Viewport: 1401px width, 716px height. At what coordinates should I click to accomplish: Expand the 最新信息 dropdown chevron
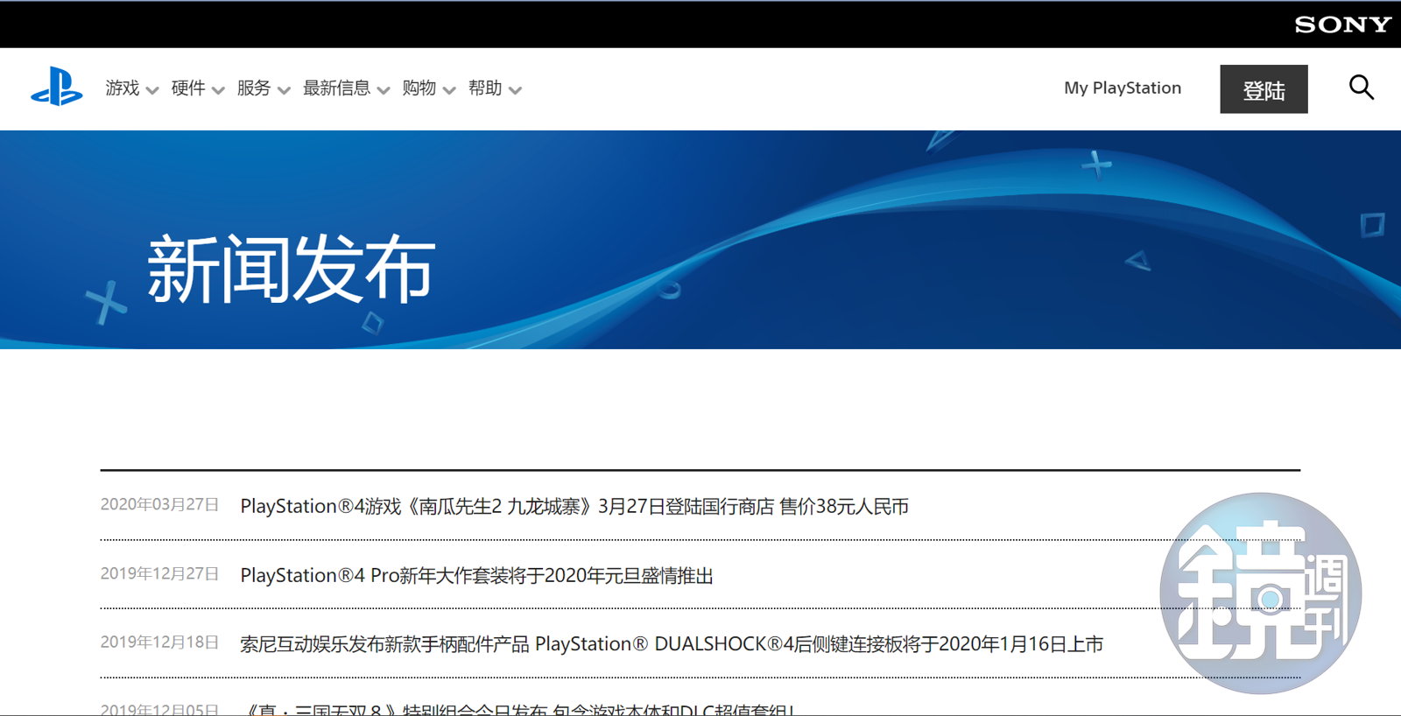point(383,90)
